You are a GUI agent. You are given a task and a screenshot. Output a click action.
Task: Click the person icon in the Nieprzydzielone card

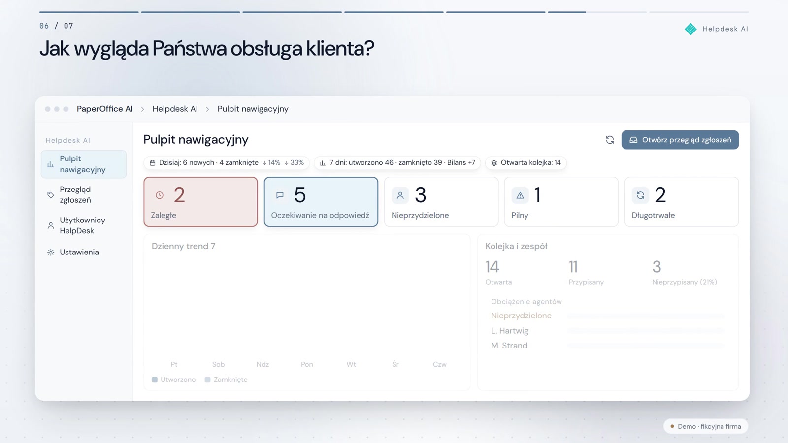(400, 195)
